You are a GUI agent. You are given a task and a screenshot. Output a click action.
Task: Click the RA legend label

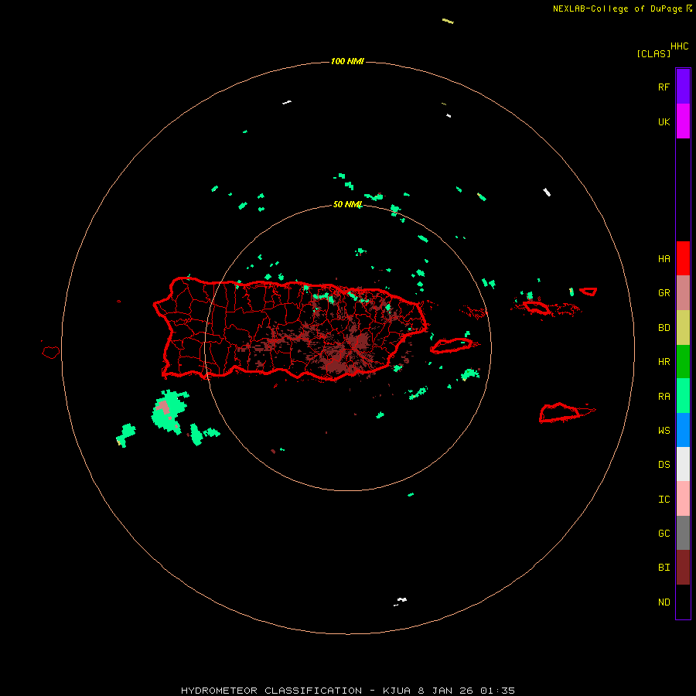pyautogui.click(x=664, y=397)
